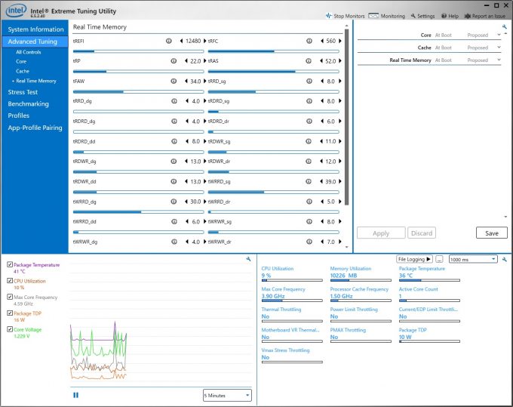
Task: Open App-Profile Pairing section
Action: (35, 128)
